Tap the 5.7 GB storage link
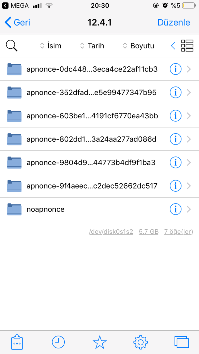199x354 pixels. [149, 231]
